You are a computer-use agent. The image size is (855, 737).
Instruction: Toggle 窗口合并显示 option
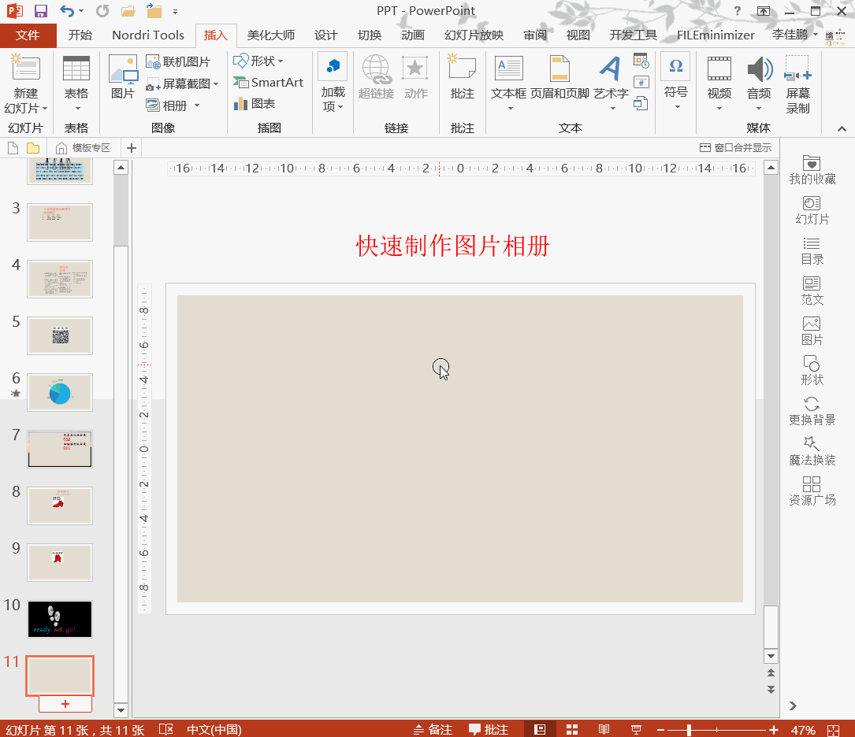(x=735, y=148)
